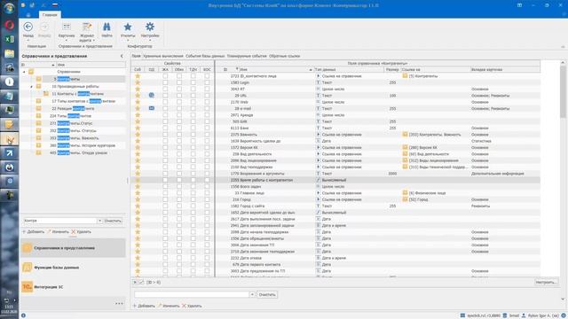Screen dimensions: 568x319
Task: Sort by the Тип данных column header
Action: point(349,69)
